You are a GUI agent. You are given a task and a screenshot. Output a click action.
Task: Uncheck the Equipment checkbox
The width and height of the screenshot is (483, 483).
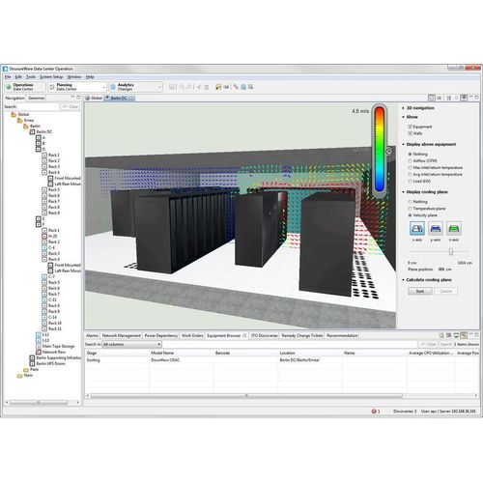coord(411,127)
